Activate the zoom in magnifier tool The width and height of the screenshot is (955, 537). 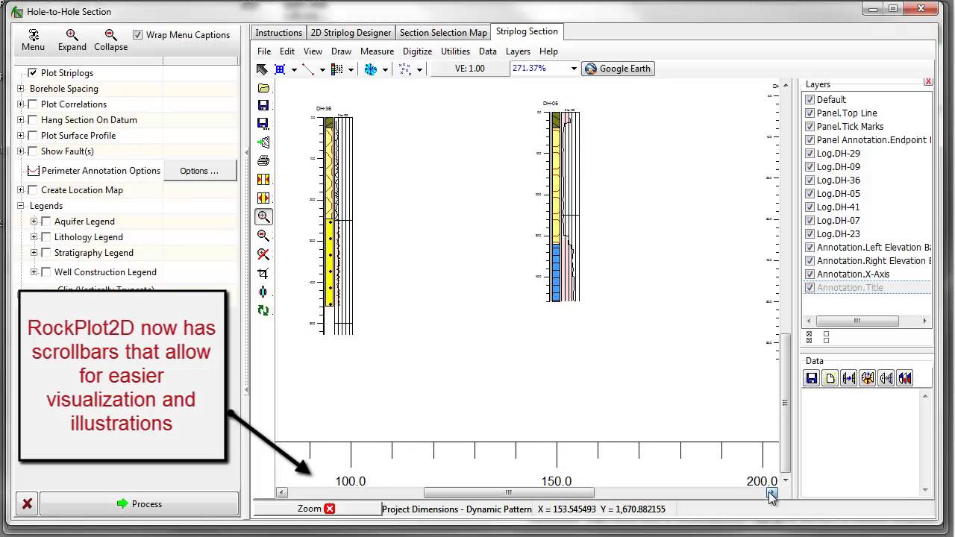tap(263, 217)
